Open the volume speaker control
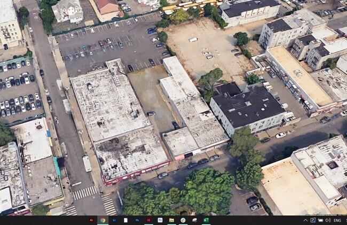 pyautogui.click(x=327, y=220)
